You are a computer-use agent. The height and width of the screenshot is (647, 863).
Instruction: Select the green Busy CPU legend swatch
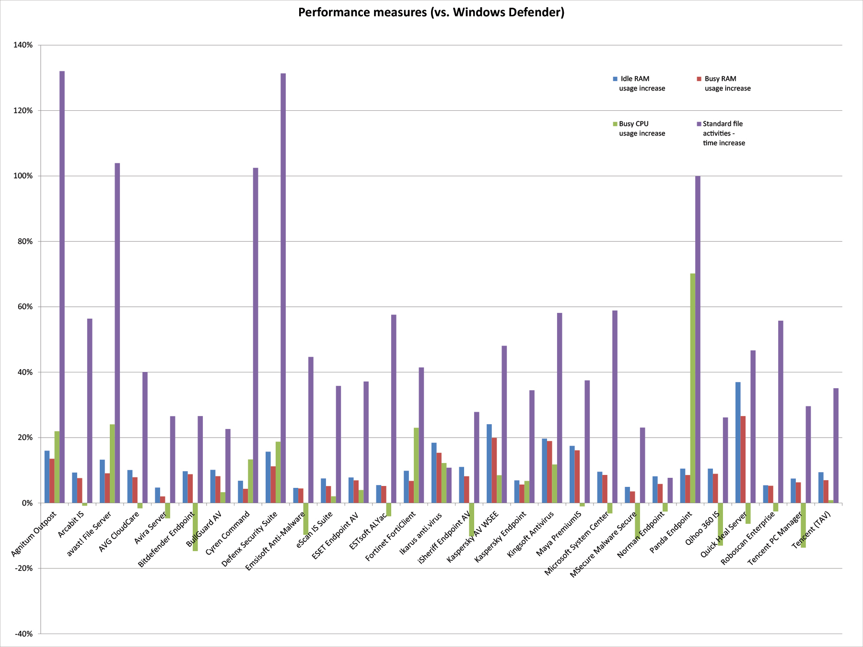(x=615, y=124)
